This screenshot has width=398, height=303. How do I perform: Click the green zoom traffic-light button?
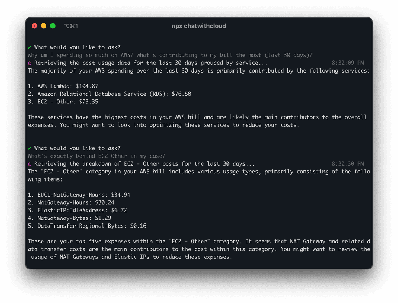(x=53, y=26)
